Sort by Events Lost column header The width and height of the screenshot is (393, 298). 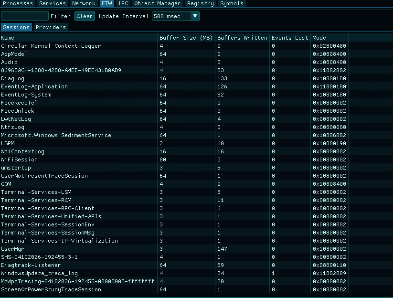coord(290,38)
